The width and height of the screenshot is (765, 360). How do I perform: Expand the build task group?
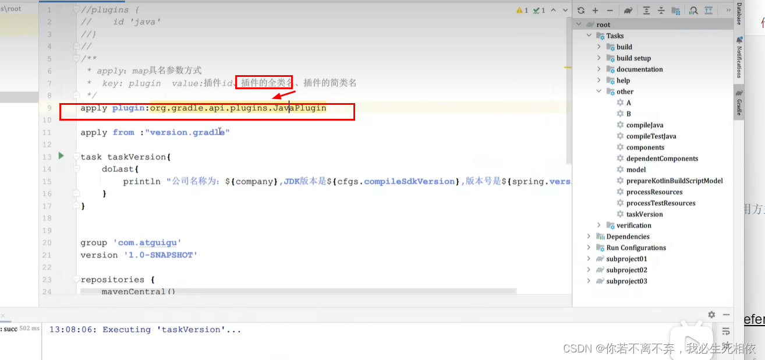[599, 47]
